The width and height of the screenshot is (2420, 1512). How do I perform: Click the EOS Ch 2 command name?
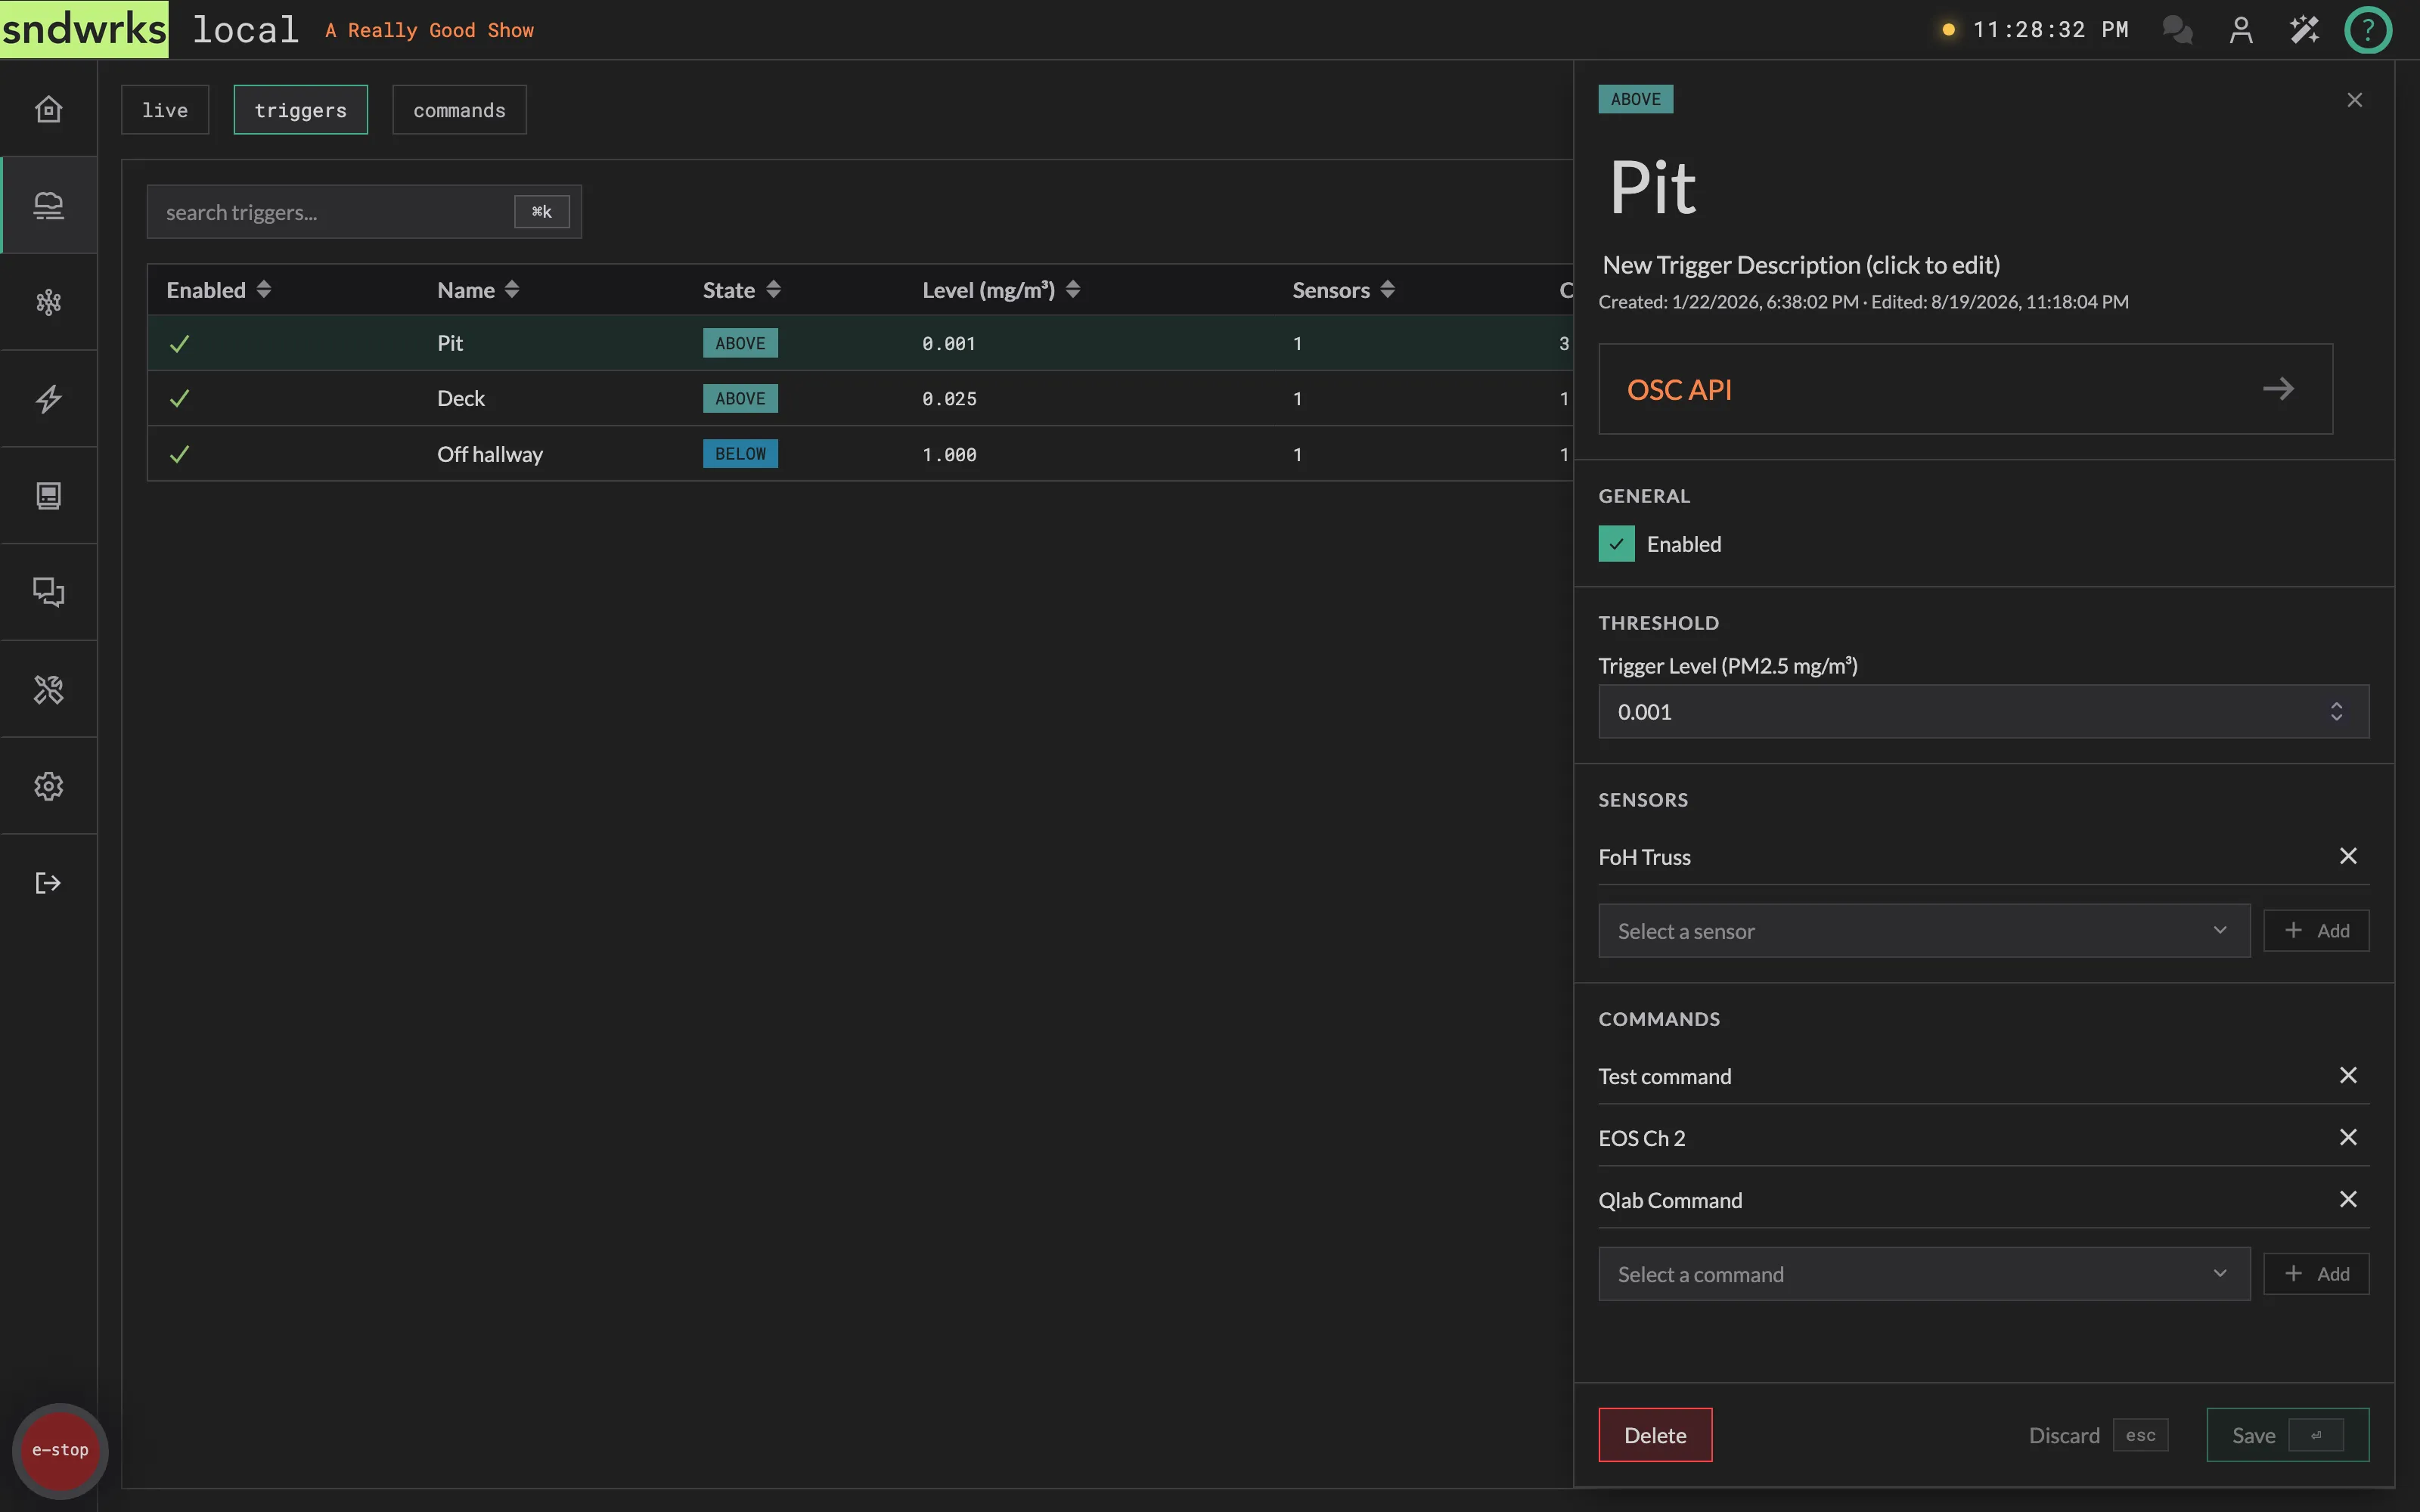(x=1641, y=1138)
